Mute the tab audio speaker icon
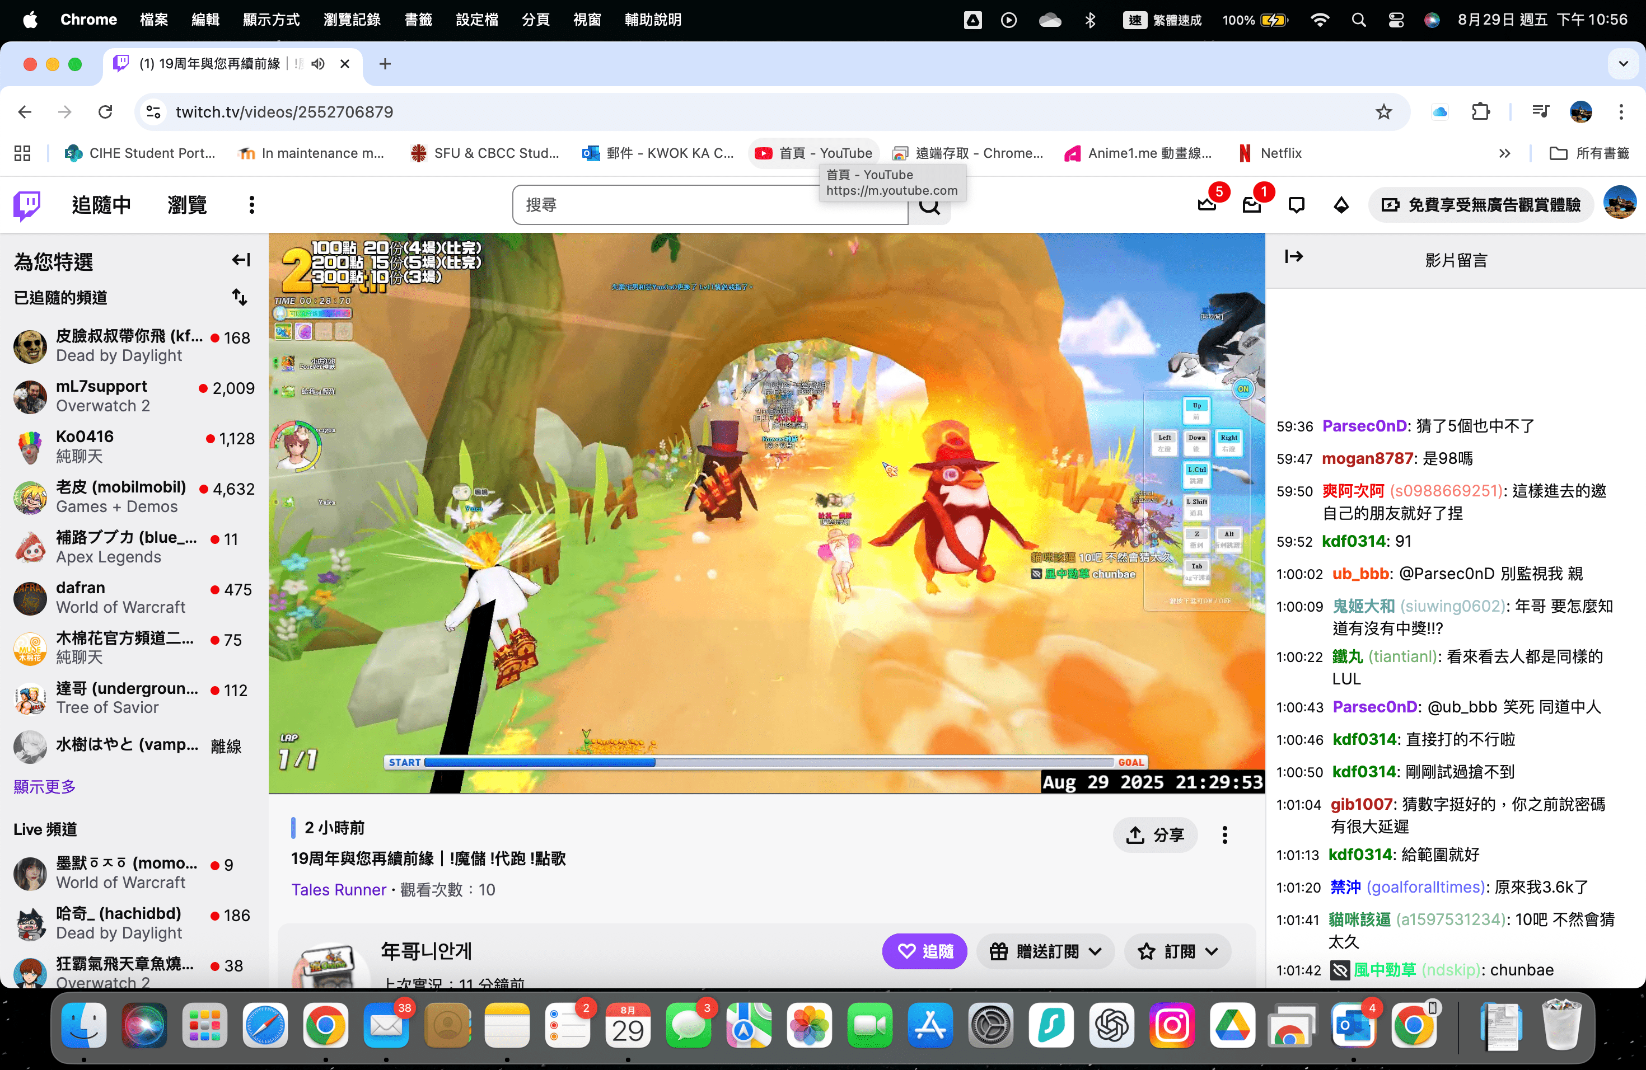This screenshot has width=1646, height=1070. click(317, 64)
